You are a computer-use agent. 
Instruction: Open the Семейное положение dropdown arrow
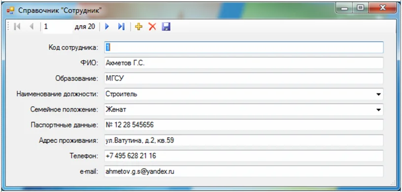click(x=378, y=110)
